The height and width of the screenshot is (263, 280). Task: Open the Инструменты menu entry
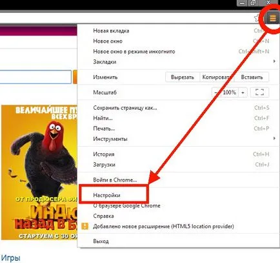[179, 139]
